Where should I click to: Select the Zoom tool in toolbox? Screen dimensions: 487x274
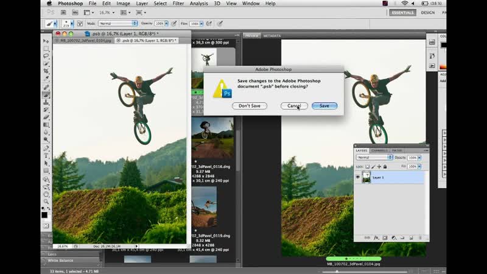pyautogui.click(x=46, y=202)
